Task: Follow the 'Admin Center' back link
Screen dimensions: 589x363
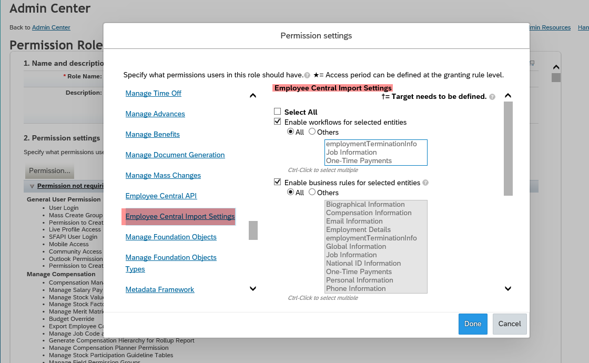Action: 51,27
